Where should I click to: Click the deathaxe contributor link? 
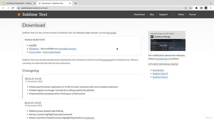90,118
